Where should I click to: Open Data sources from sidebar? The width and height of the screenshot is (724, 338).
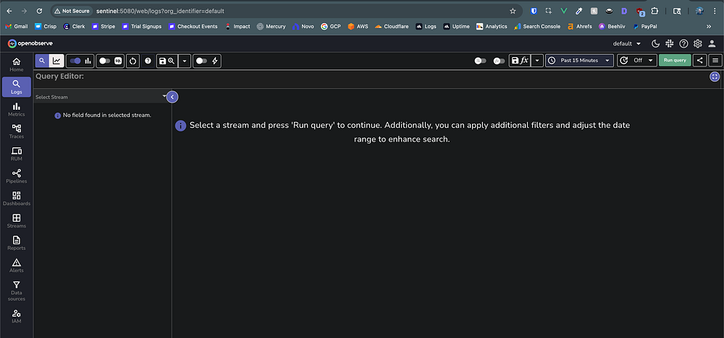16,290
